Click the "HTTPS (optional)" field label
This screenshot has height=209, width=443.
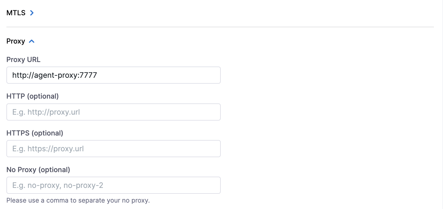pos(35,133)
